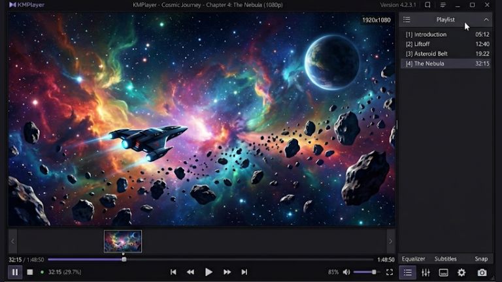Image resolution: width=502 pixels, height=282 pixels.
Task: Click the 85% volume readout
Action: tap(333, 272)
